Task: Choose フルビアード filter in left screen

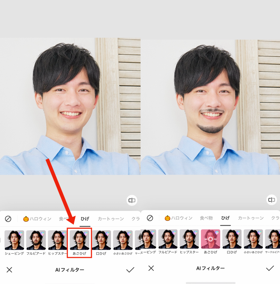Action: click(36, 242)
